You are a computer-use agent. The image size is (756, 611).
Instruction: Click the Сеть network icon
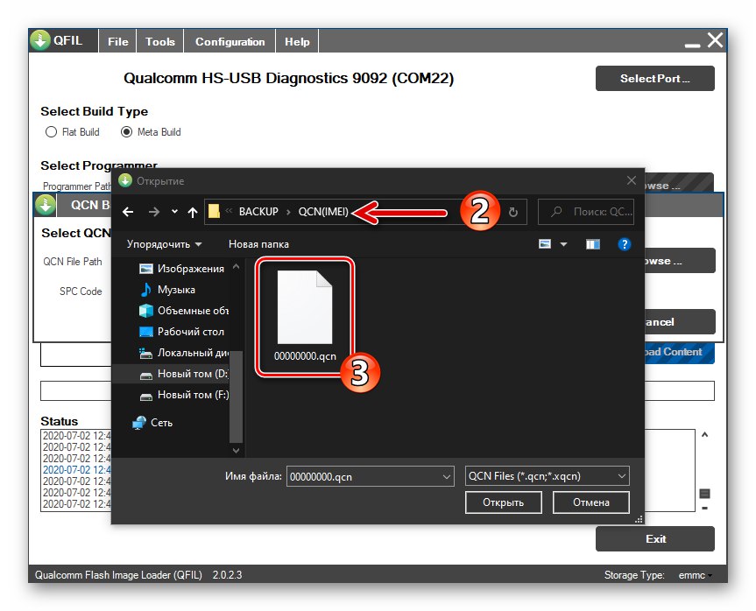(139, 423)
